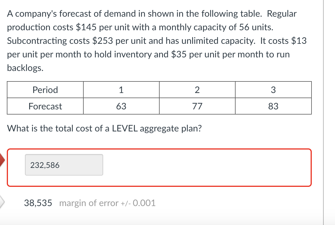Image resolution: width=335 pixels, height=225 pixels.
Task: Select the forecast value 77
Action: click(197, 106)
